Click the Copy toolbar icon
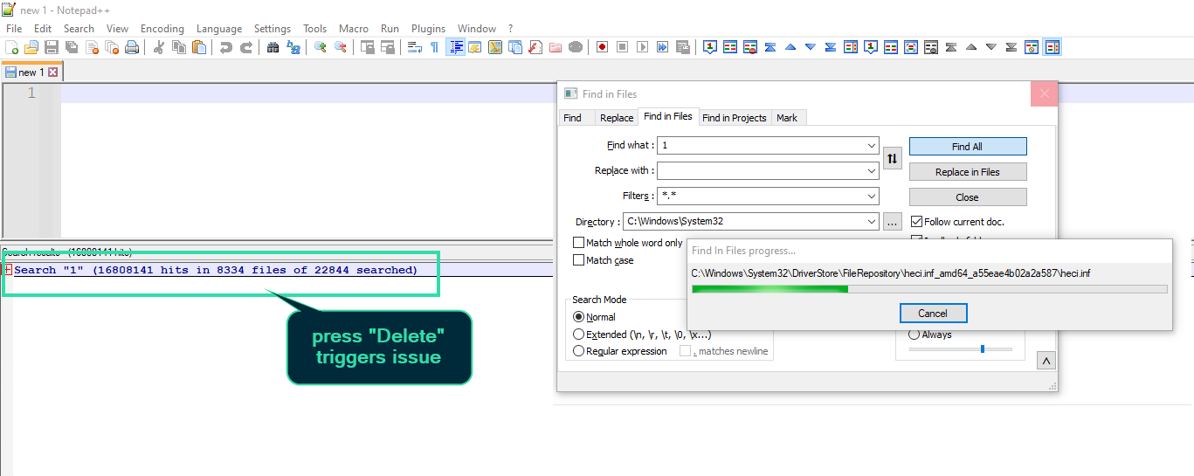The height and width of the screenshot is (476, 1194). [x=179, y=47]
